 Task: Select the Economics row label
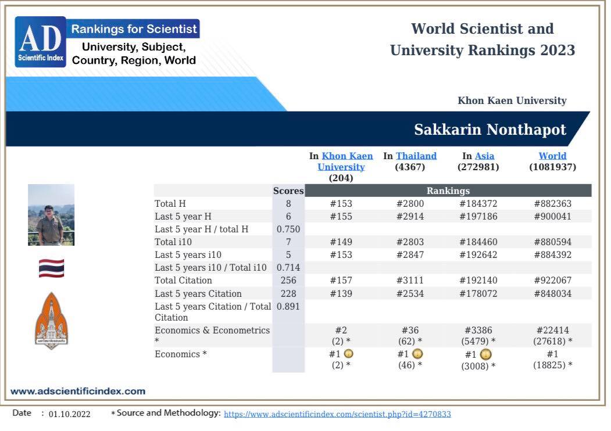181,354
